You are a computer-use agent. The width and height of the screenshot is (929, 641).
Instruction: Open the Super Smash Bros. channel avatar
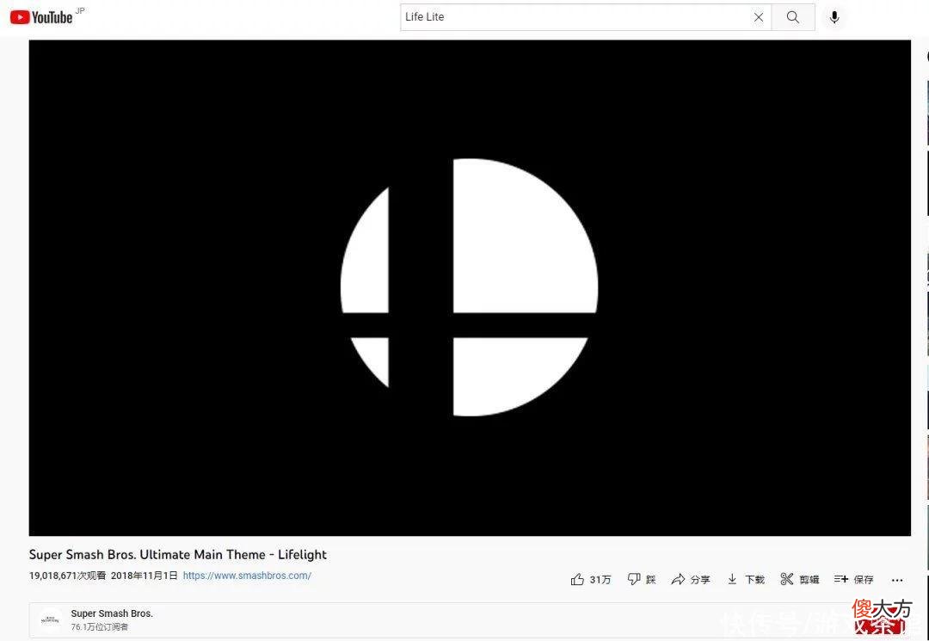point(51,620)
